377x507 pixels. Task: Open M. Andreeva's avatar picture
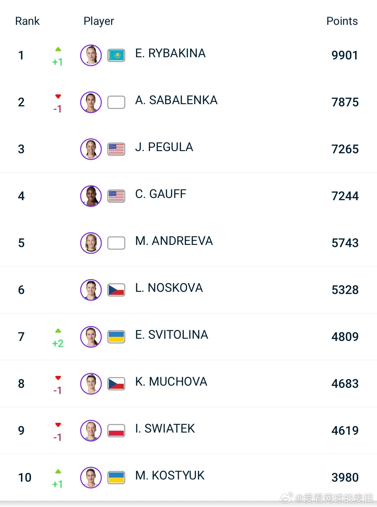point(91,243)
